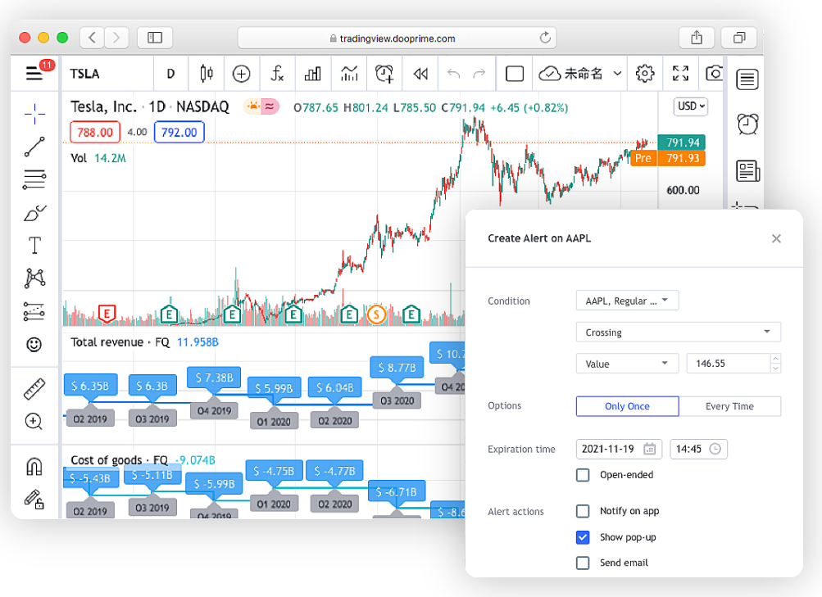Click the cloud save layout icon

(x=550, y=74)
